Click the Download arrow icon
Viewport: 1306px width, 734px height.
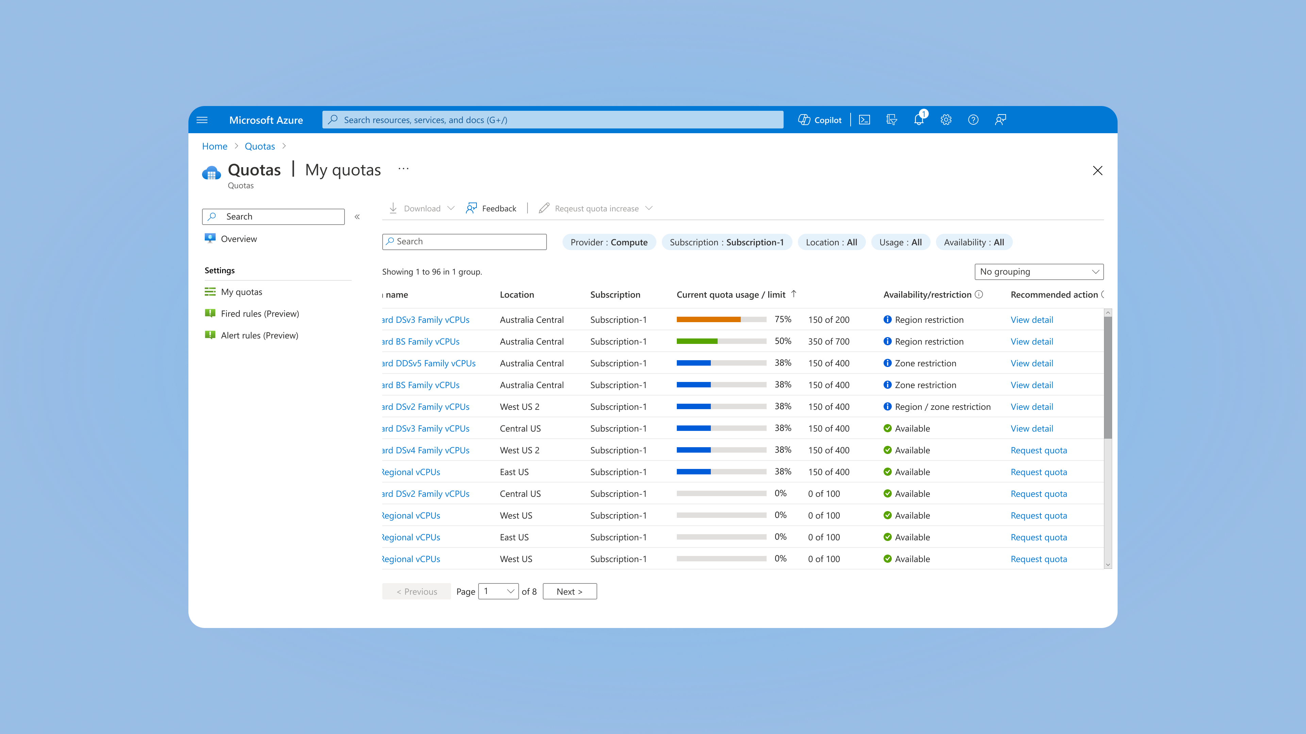pyautogui.click(x=393, y=208)
